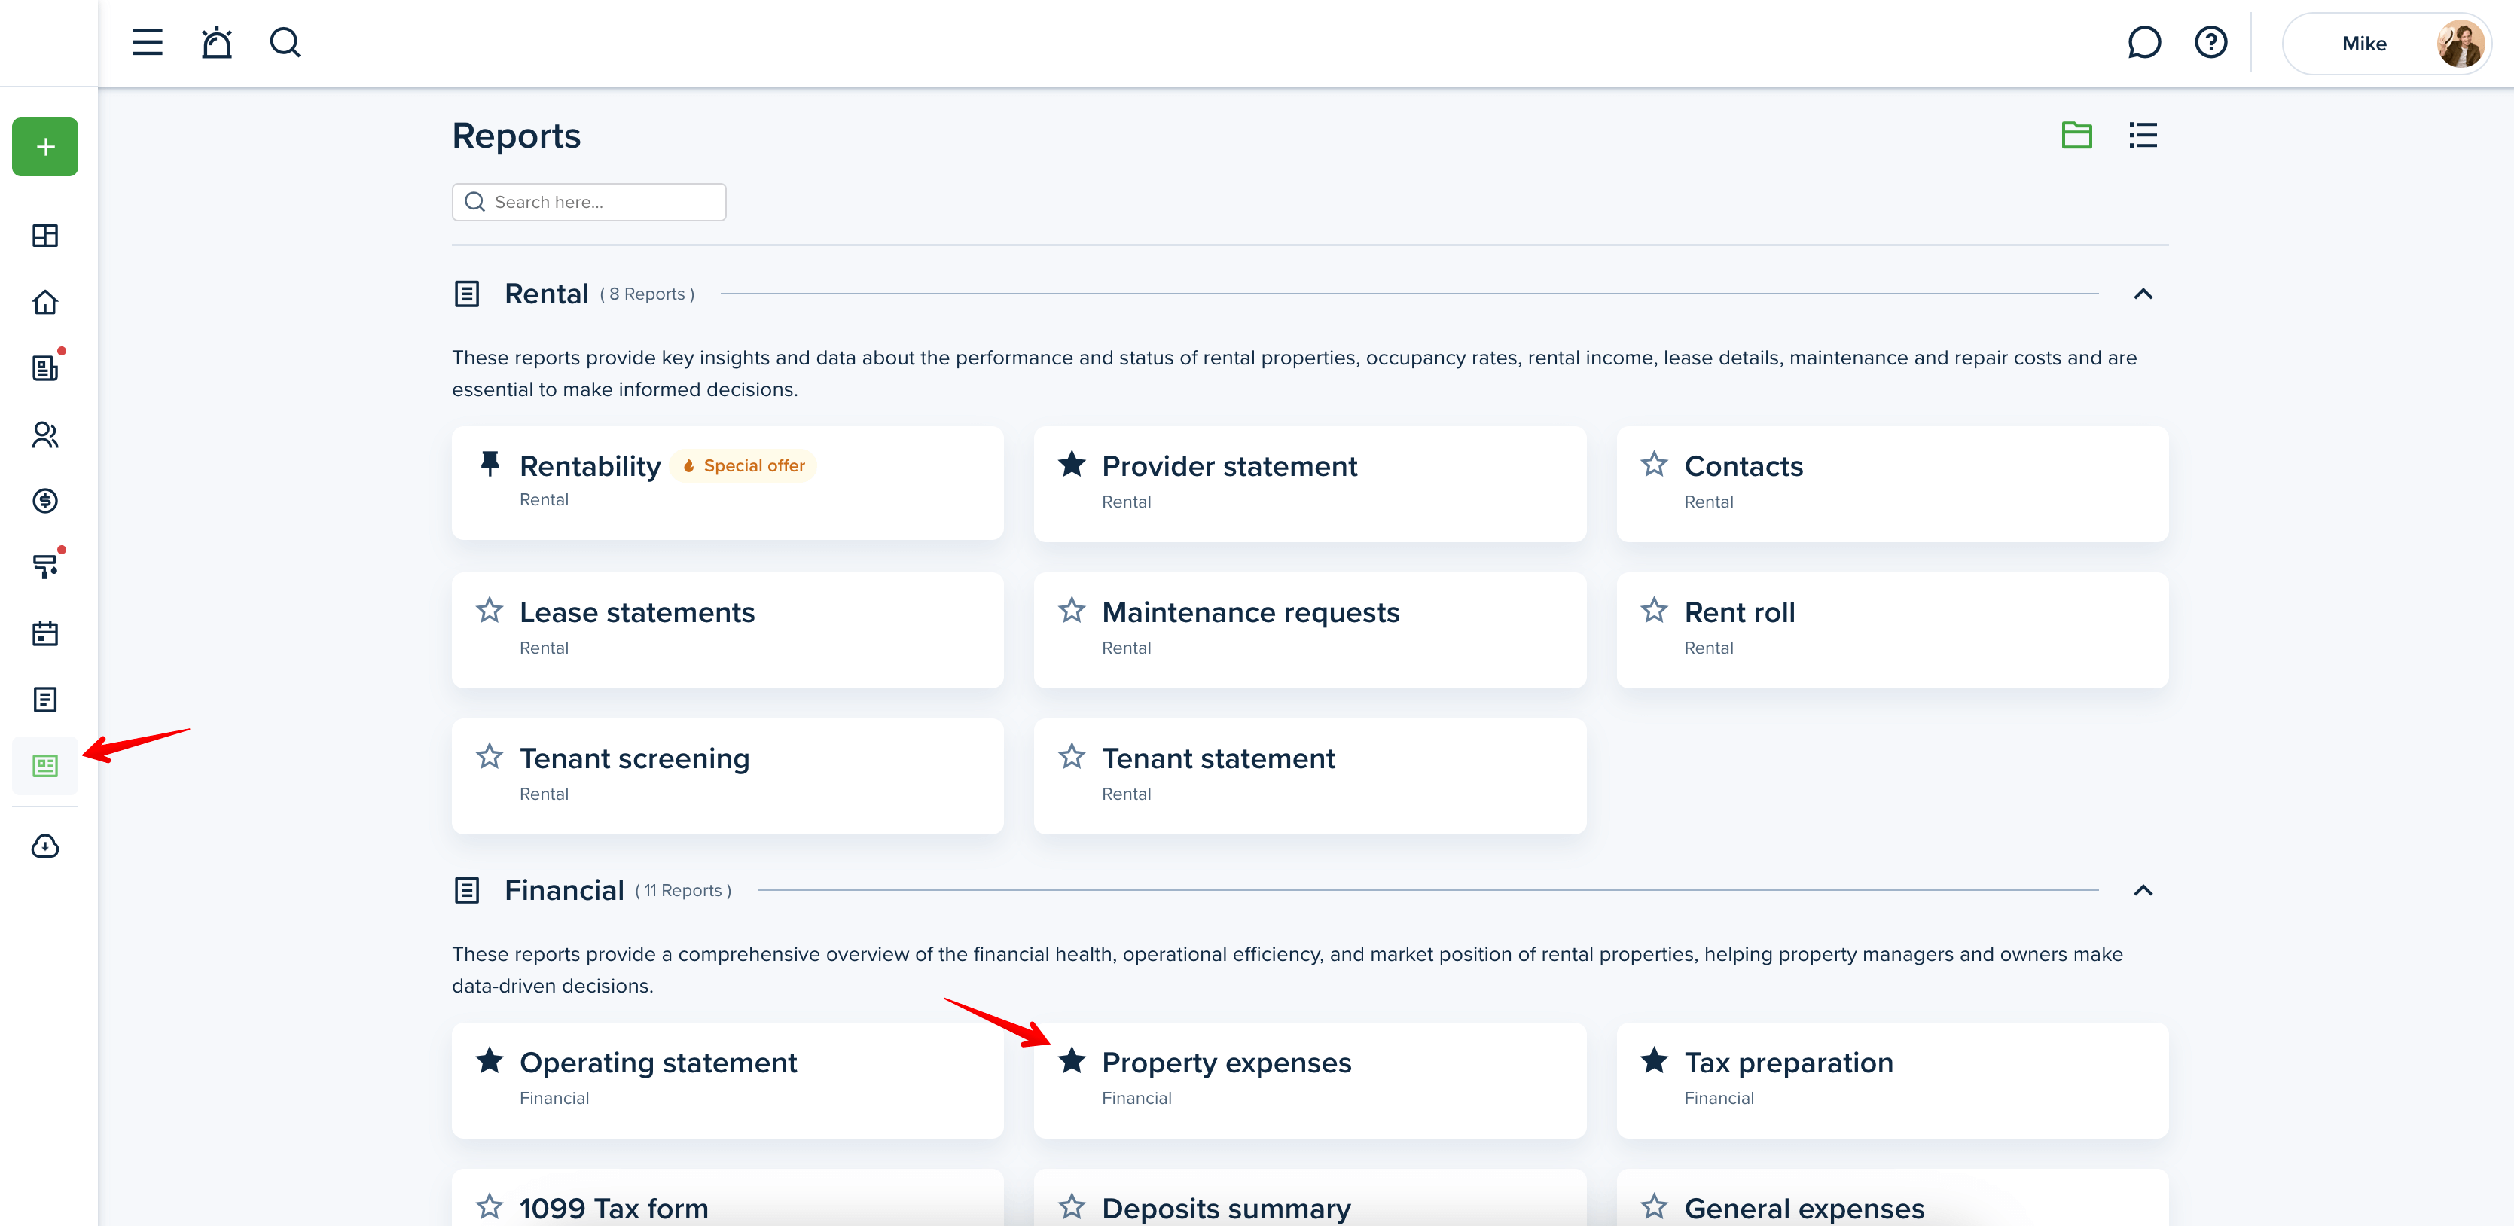The width and height of the screenshot is (2514, 1226).
Task: Open the Tax preparation report
Action: pyautogui.click(x=1891, y=1081)
